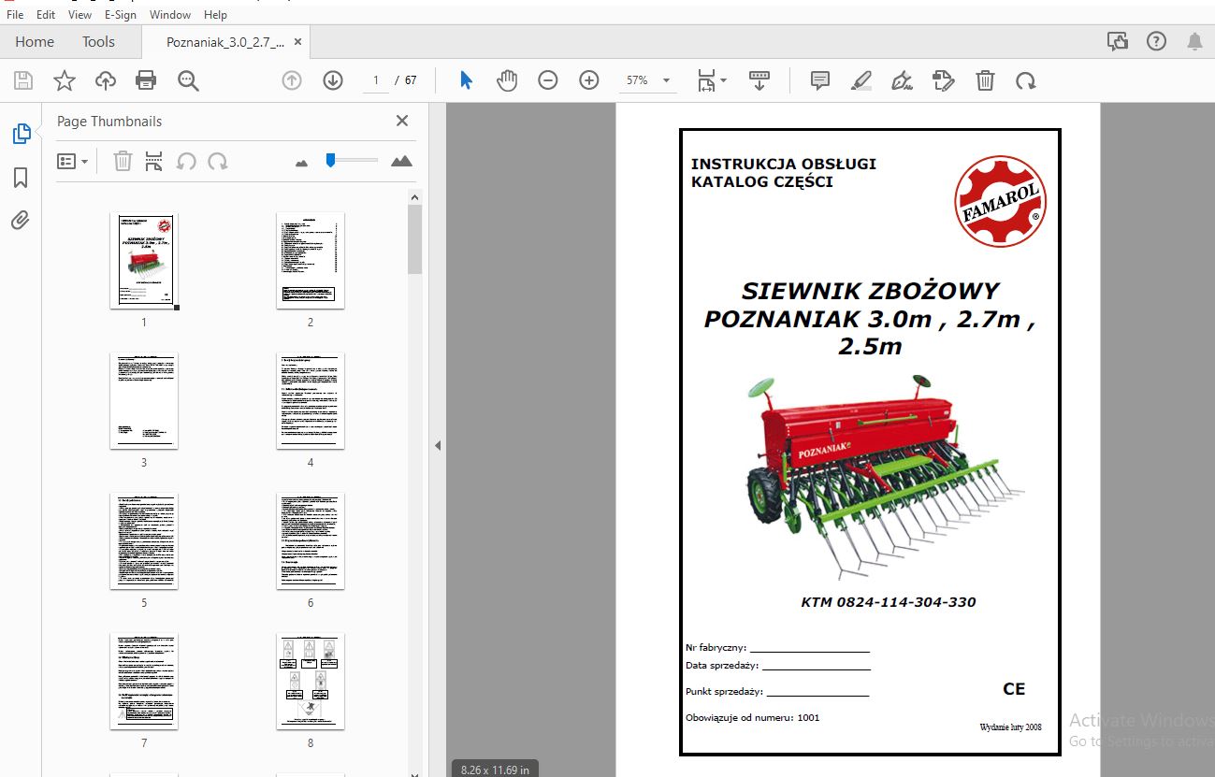Click the Delete page trash icon in toolbar
This screenshot has width=1215, height=777.
pyautogui.click(x=985, y=80)
